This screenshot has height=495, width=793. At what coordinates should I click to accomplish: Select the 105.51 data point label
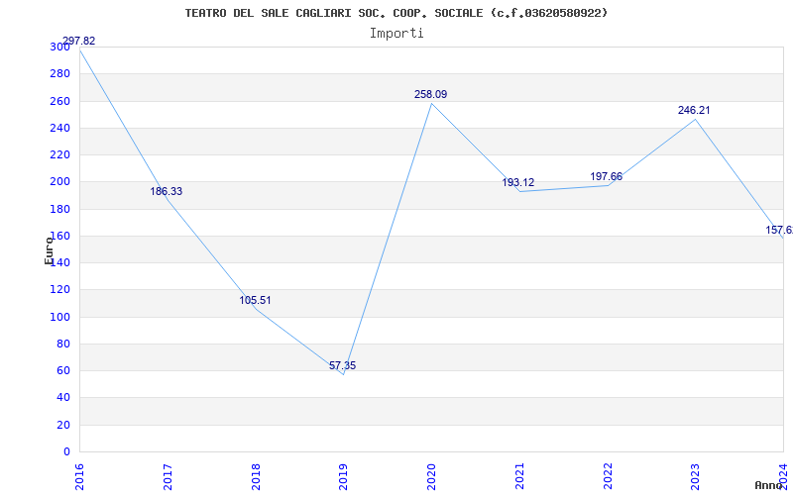point(255,301)
